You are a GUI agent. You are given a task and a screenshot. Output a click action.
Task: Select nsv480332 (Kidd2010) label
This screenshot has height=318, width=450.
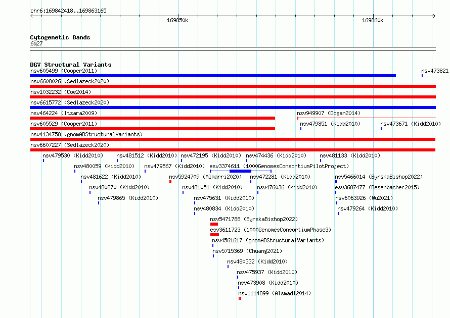pyautogui.click(x=257, y=261)
